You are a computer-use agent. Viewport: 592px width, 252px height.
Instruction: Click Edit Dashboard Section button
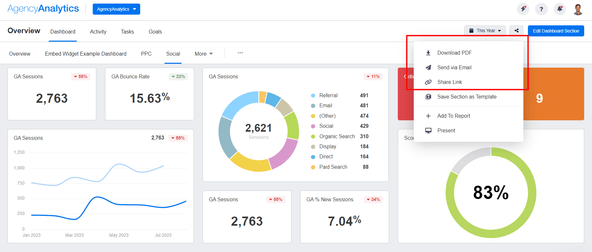point(556,31)
